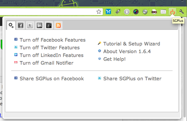Bookmark page with the star icon

tap(99, 12)
